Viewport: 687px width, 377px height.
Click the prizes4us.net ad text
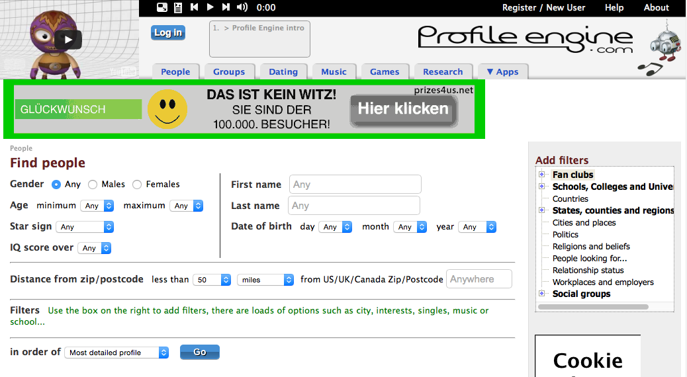[443, 90]
